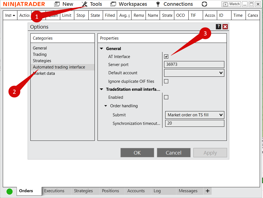Open the Submit order type dropdown

194,115
